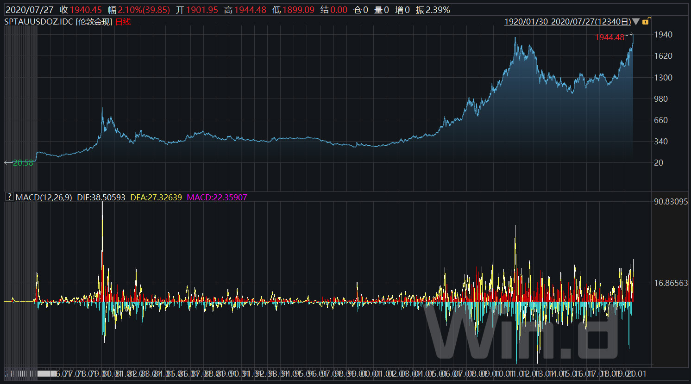691x384 pixels.
Task: Click the 1620 price axis label
Action: [663, 56]
